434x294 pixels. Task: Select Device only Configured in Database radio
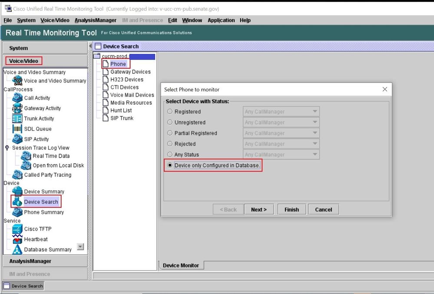pyautogui.click(x=170, y=165)
